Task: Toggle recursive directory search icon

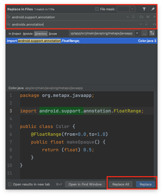Action: pos(152,33)
